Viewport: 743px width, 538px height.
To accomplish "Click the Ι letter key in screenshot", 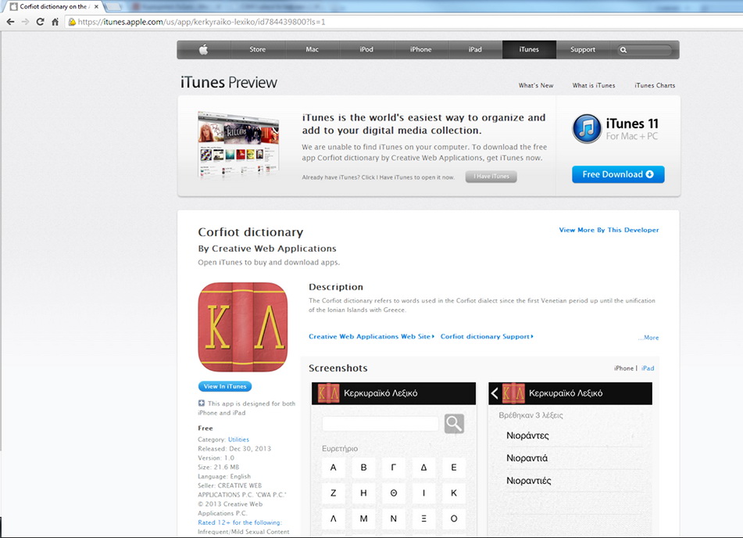I will pos(423,493).
